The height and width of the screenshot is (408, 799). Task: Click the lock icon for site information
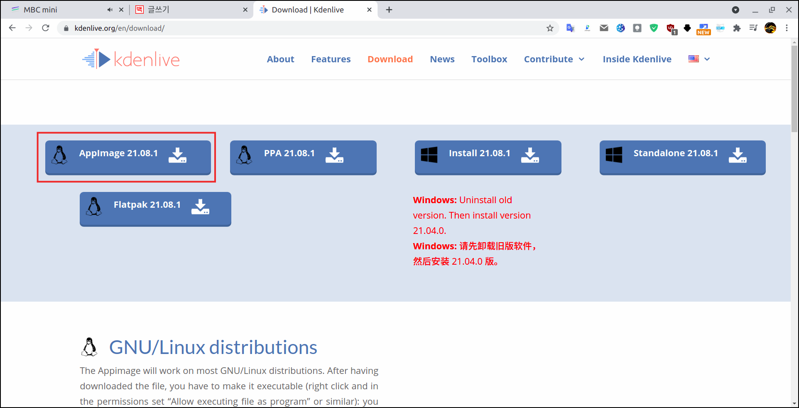[66, 28]
